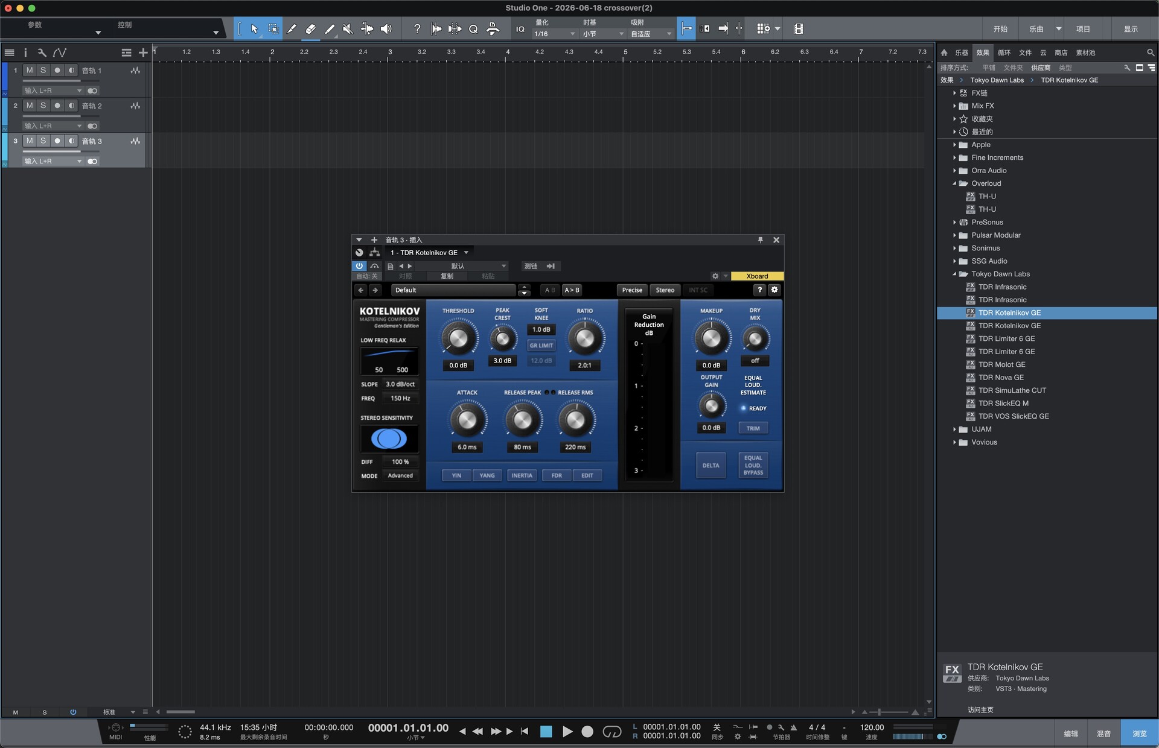Select the Listen tool speaker icon
The image size is (1159, 748).
tap(386, 29)
